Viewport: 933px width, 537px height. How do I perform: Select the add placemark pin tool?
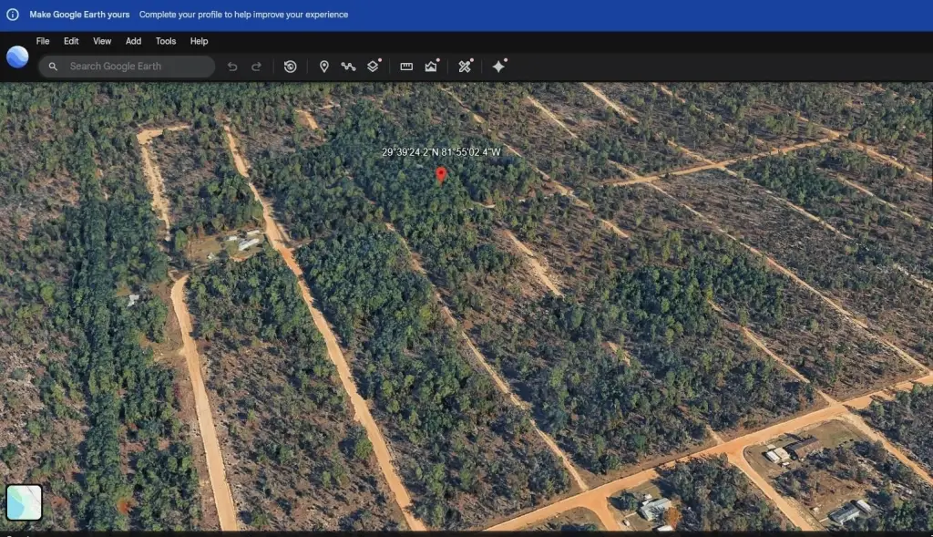pos(323,67)
